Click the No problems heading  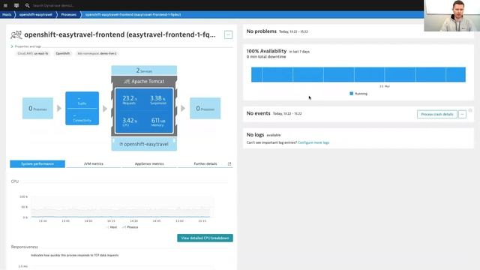262,31
